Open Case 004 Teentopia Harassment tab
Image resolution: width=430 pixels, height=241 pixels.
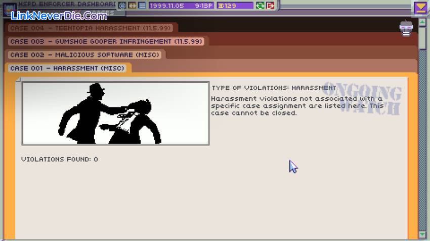coord(91,28)
